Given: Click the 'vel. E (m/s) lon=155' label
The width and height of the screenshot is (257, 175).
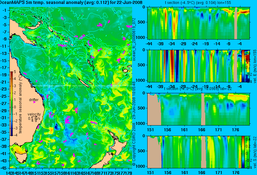Looking at the screenshot, I should click(255, 66).
